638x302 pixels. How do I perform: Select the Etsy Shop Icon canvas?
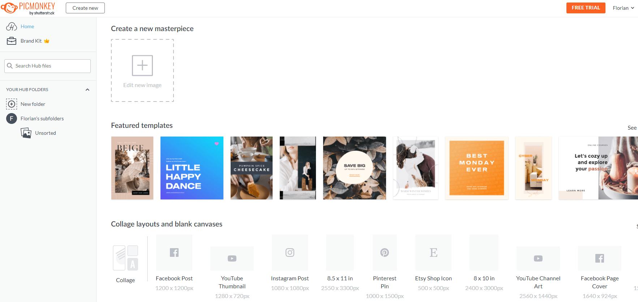pos(433,253)
